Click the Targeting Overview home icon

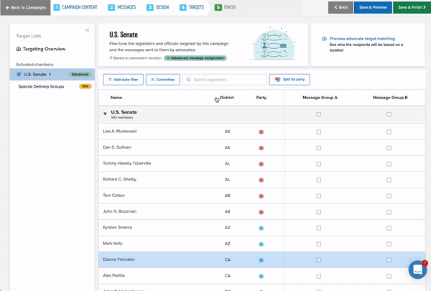18,49
